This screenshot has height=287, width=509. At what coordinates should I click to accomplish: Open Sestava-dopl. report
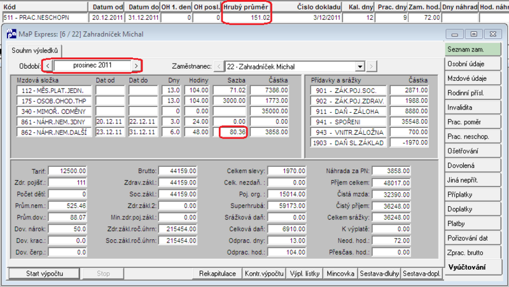[421, 274]
